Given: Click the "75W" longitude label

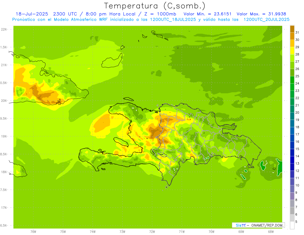Looking at the screenshot, I should click(x=63, y=232).
